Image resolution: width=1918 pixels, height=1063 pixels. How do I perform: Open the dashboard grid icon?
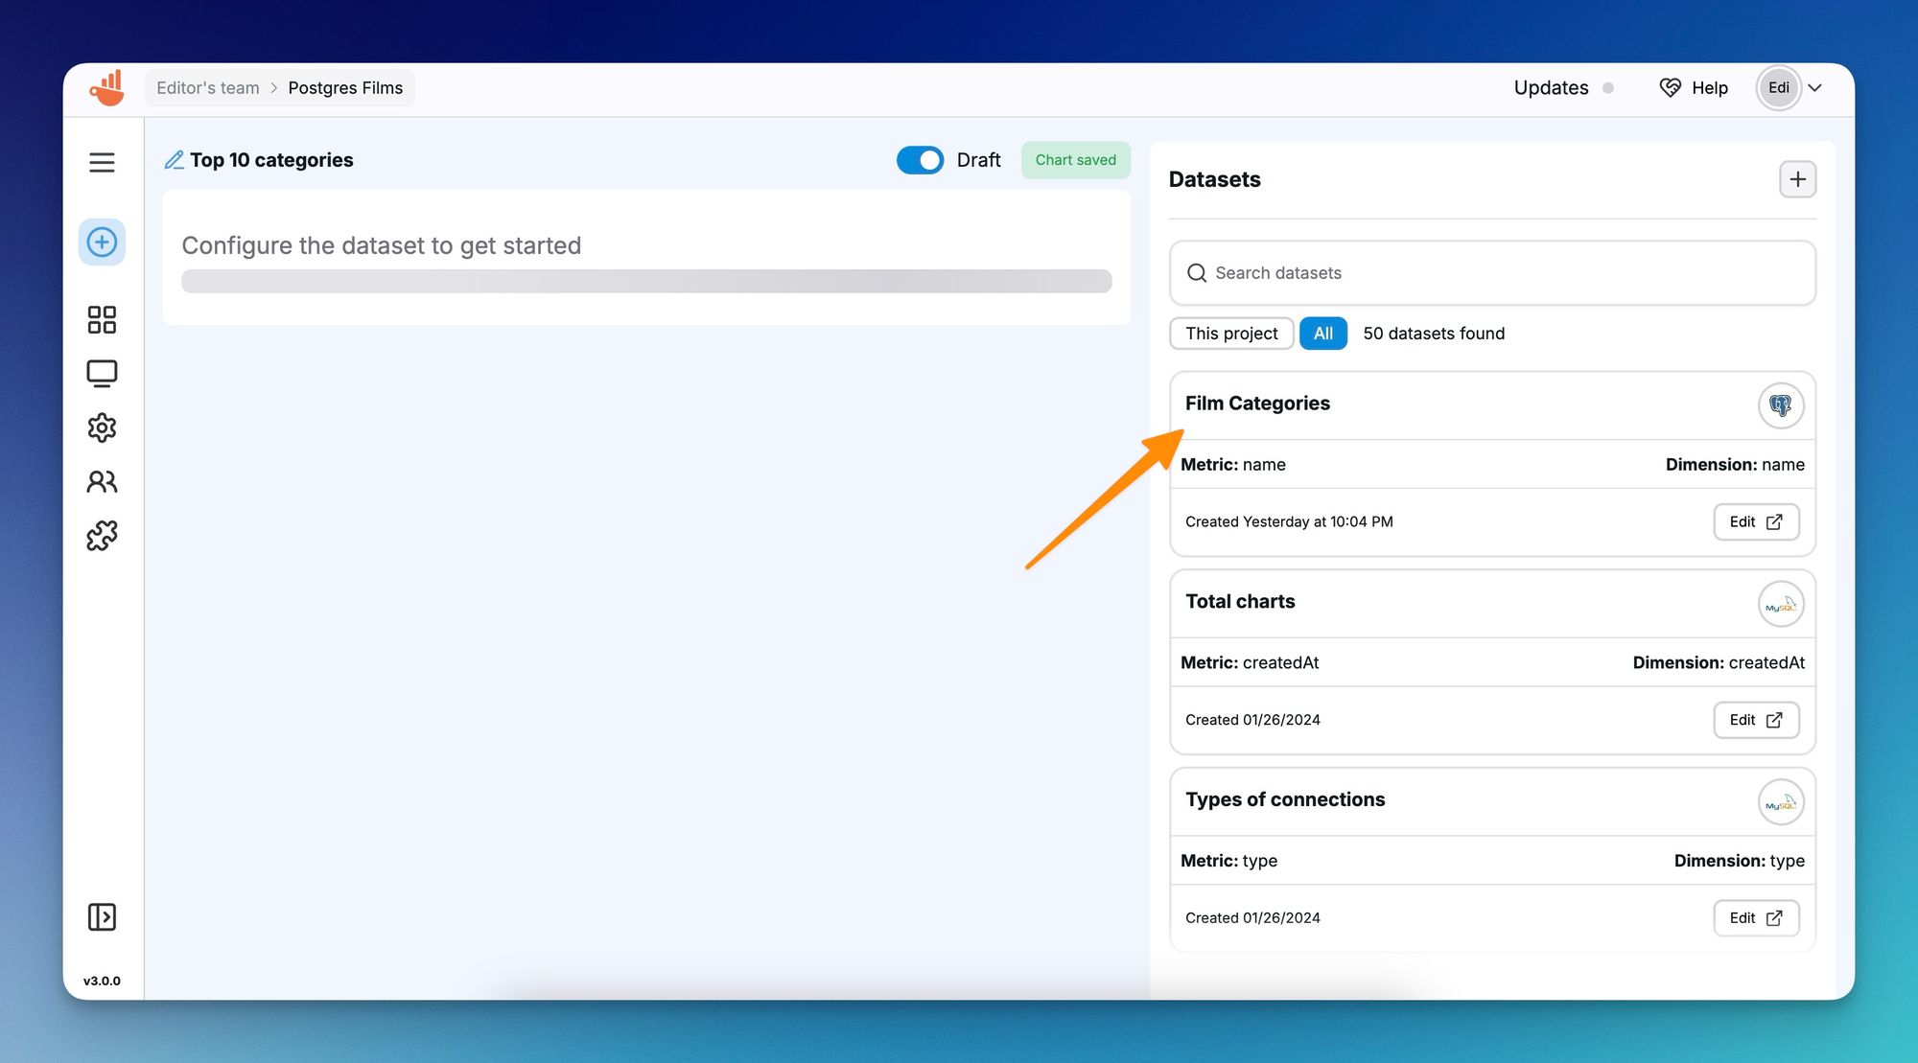[102, 319]
